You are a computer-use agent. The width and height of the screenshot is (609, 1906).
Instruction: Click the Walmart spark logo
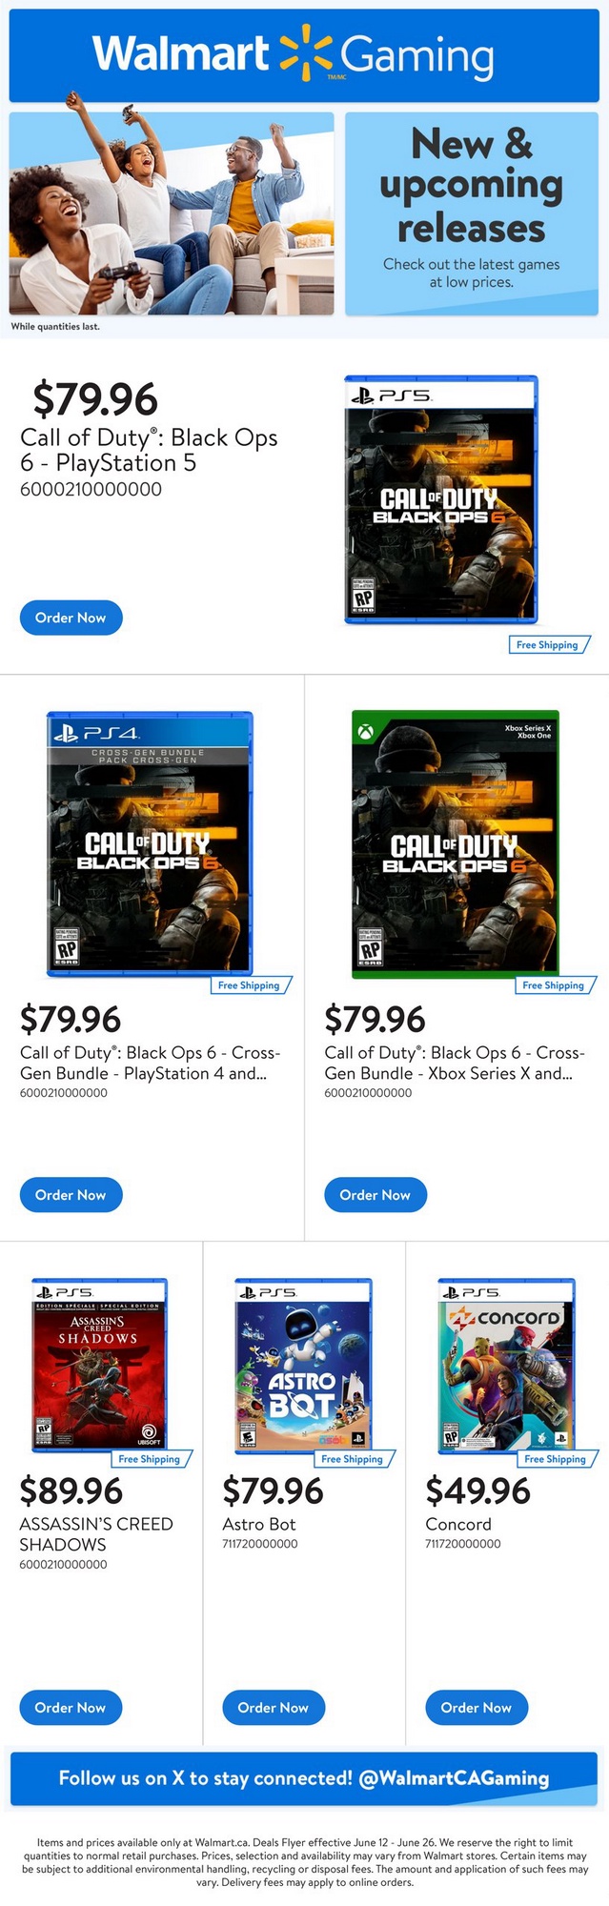tap(305, 53)
